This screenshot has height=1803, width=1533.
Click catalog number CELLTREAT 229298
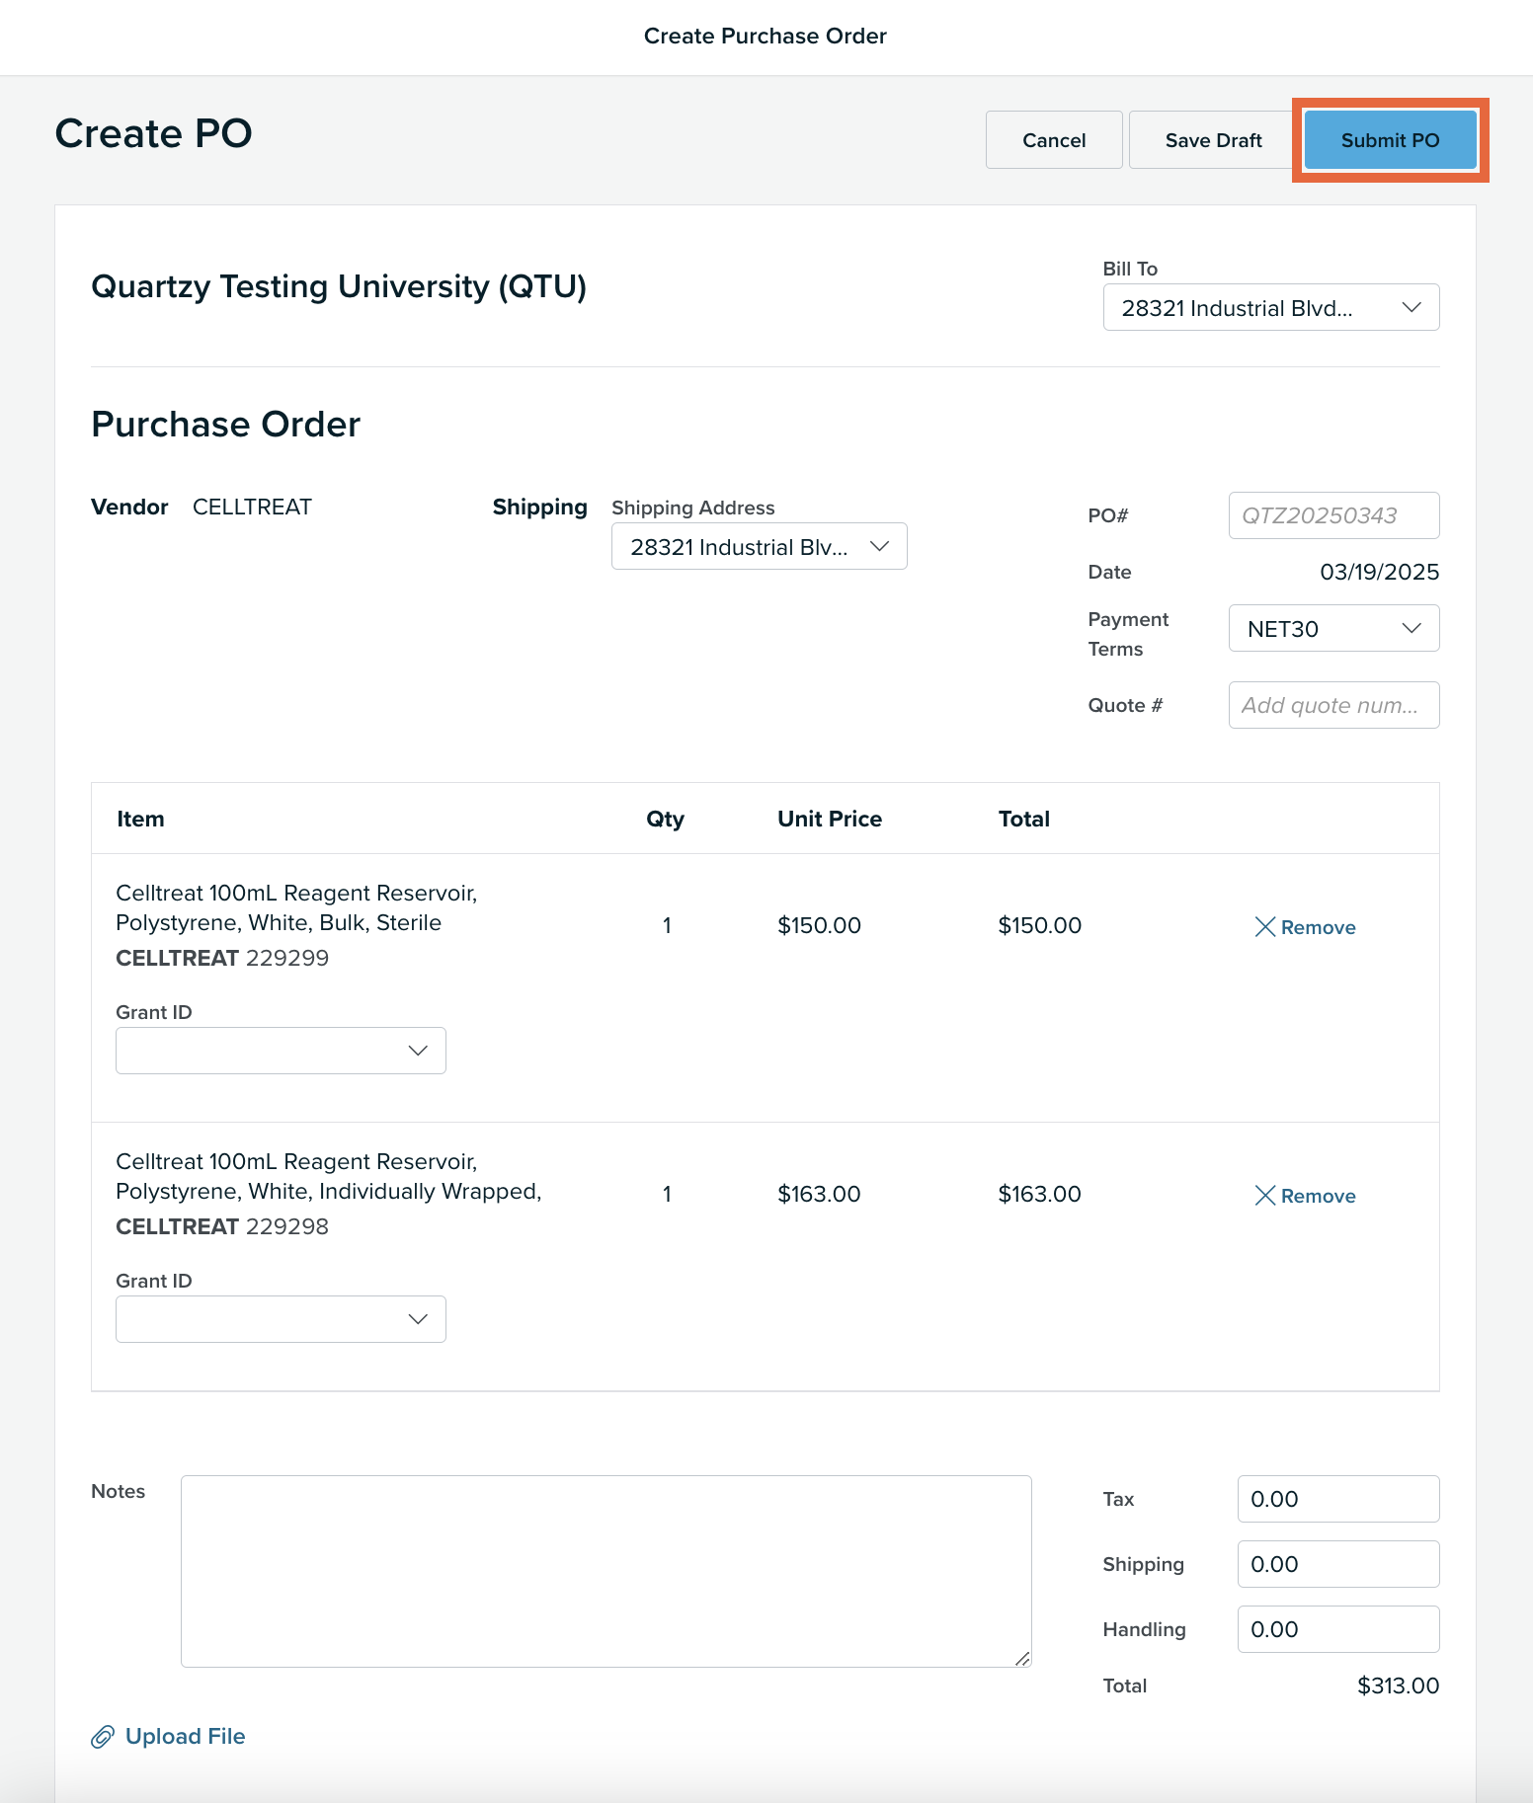click(222, 1226)
